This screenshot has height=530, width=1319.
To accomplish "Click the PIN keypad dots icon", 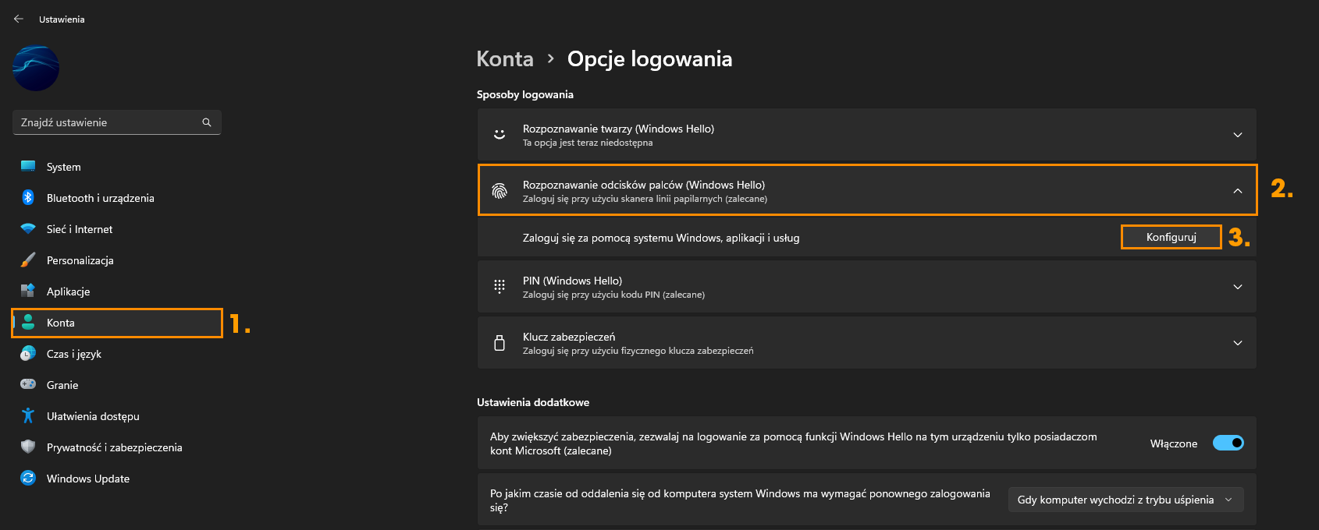I will pos(500,287).
